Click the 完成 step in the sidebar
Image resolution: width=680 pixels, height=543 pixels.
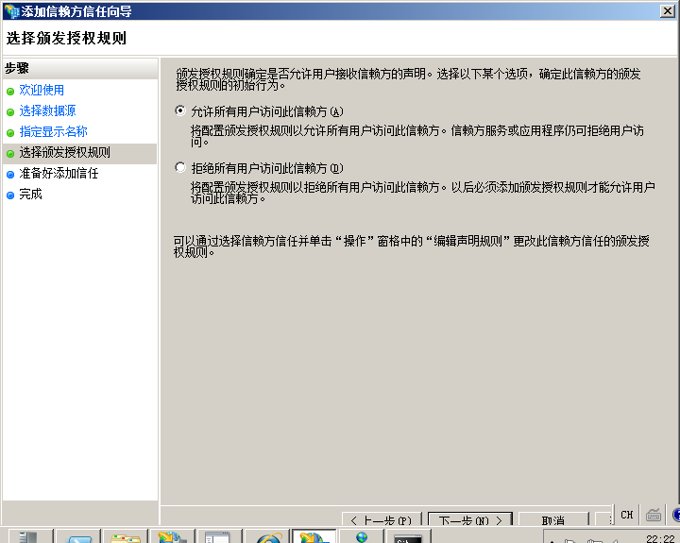[x=30, y=194]
